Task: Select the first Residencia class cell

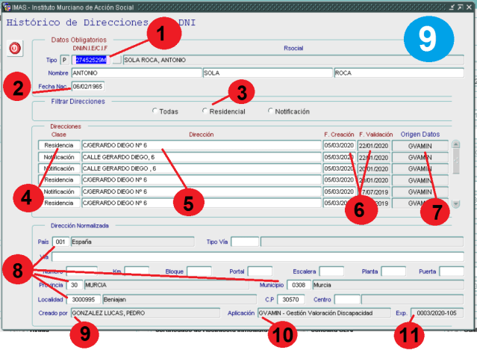Action: coord(58,145)
